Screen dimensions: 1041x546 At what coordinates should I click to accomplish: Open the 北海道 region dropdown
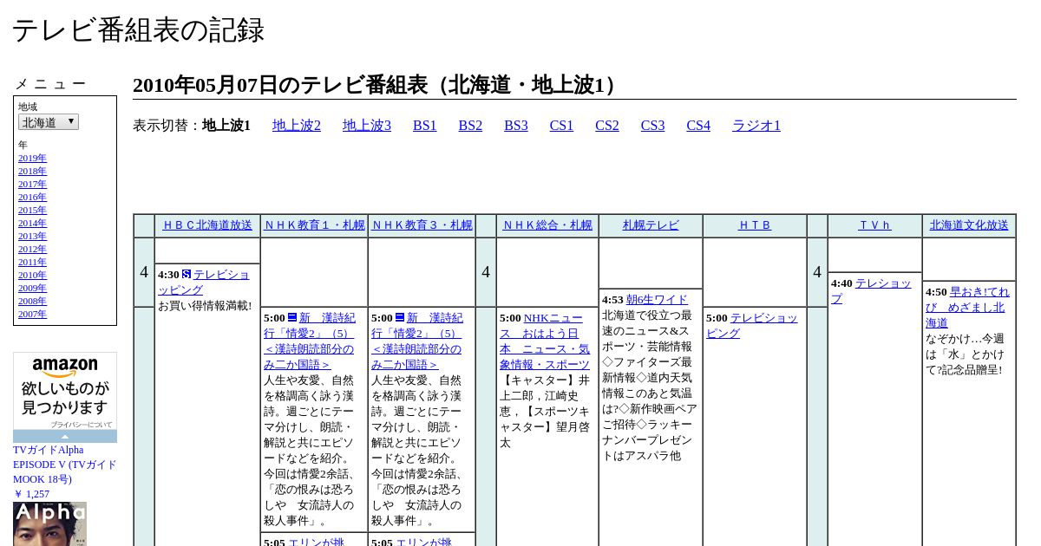tap(49, 122)
